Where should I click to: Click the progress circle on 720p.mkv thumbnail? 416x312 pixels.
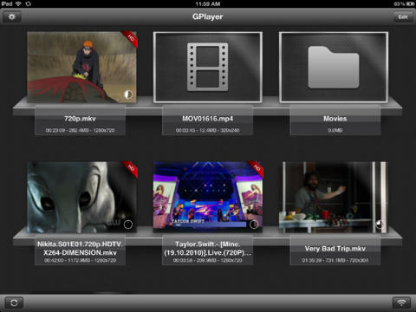click(128, 94)
